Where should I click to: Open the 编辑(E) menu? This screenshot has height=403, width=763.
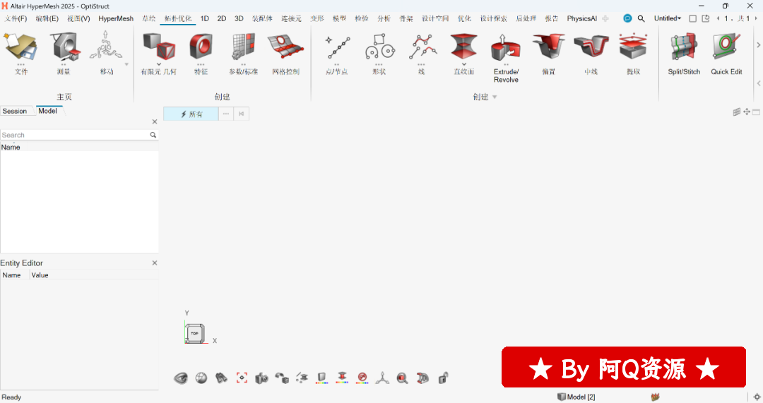[x=47, y=18]
